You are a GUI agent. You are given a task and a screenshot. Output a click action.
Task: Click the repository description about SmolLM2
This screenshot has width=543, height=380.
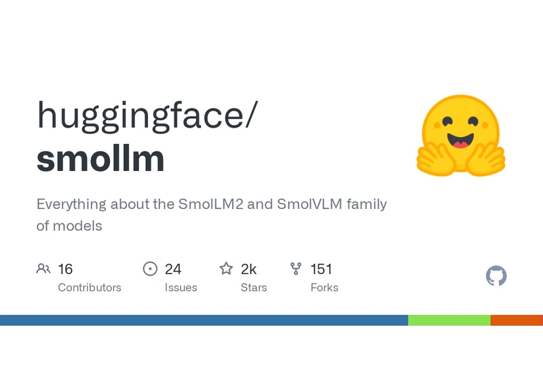pos(212,214)
